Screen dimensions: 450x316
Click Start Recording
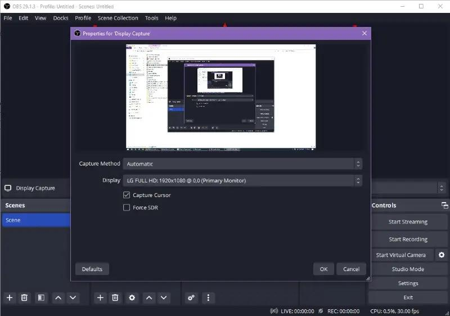[408, 239]
